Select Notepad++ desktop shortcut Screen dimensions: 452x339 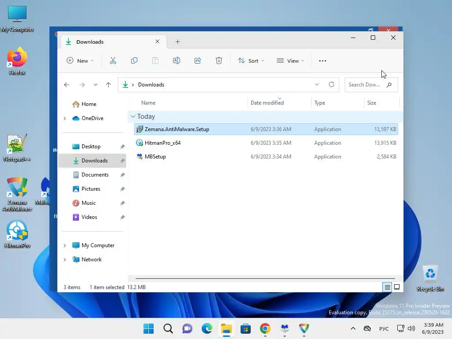pyautogui.click(x=17, y=147)
